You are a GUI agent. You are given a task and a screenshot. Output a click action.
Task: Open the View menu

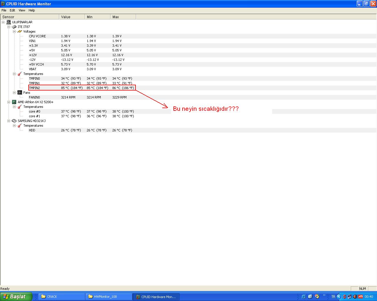pyautogui.click(x=22, y=10)
